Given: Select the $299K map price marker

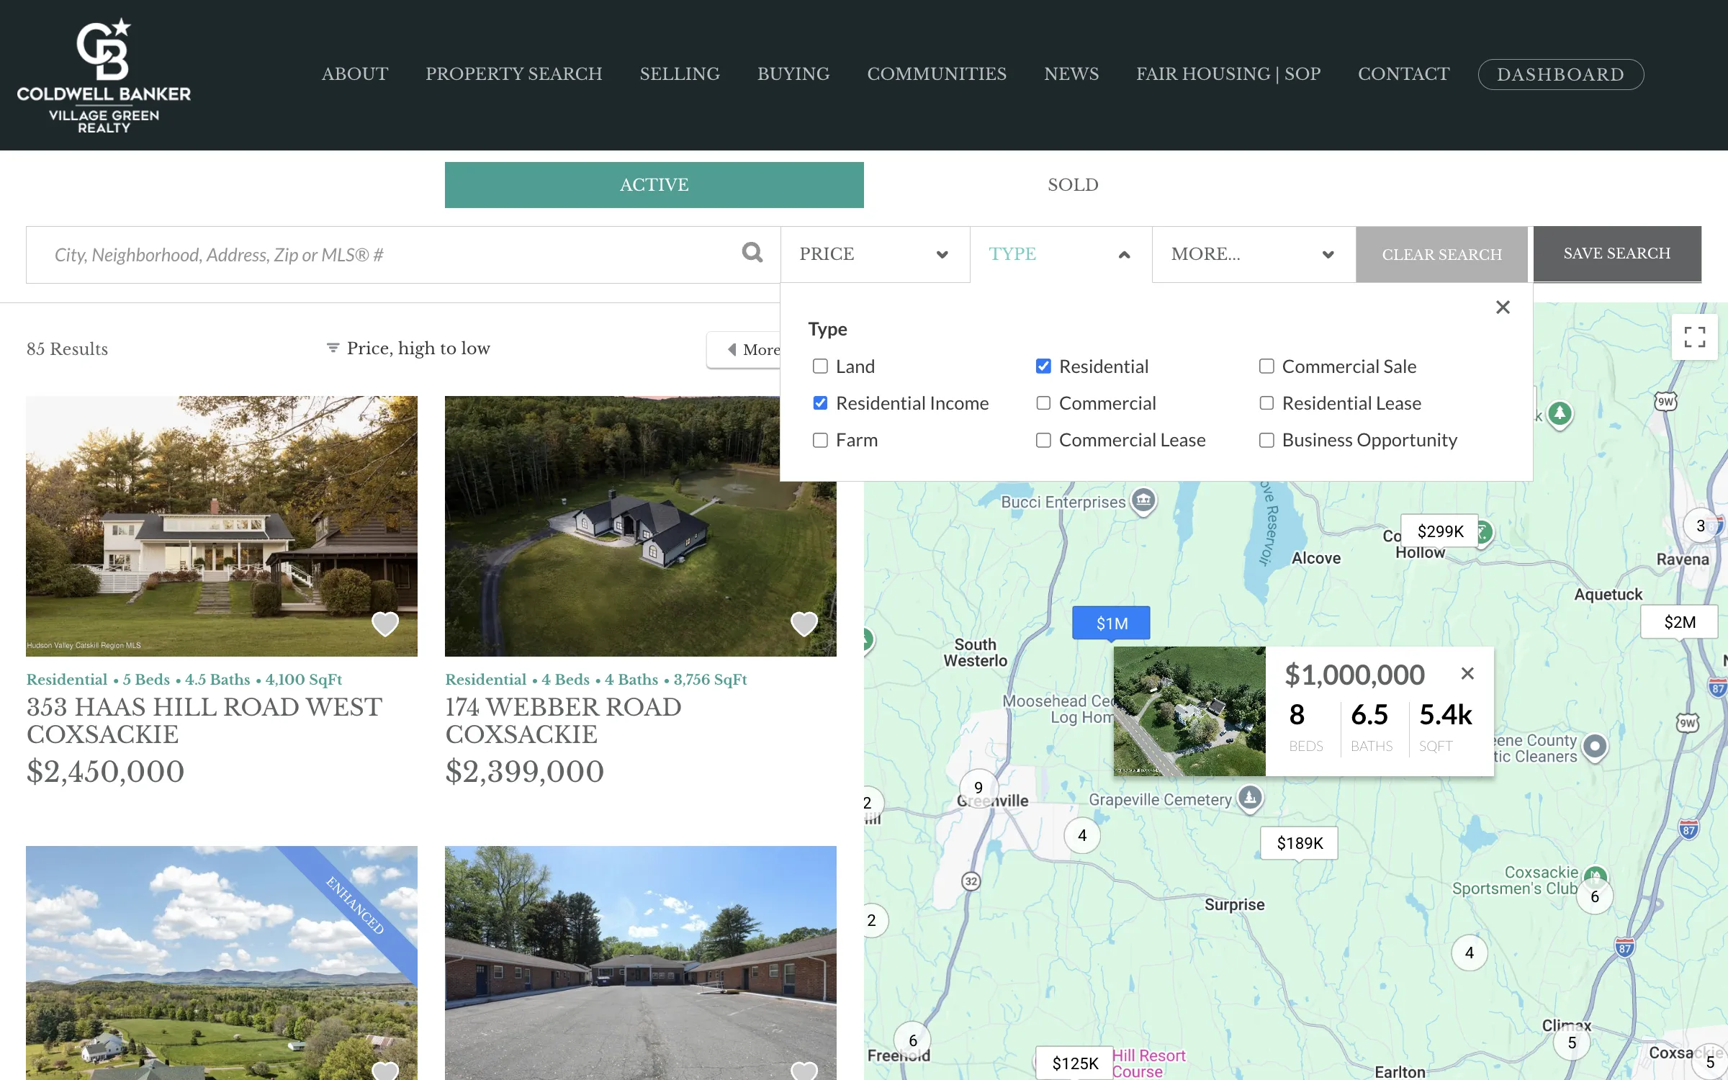Looking at the screenshot, I should point(1440,531).
